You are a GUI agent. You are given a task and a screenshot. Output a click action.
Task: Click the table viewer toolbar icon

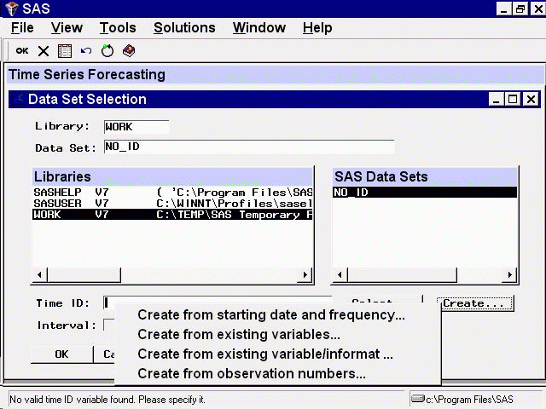pos(65,51)
